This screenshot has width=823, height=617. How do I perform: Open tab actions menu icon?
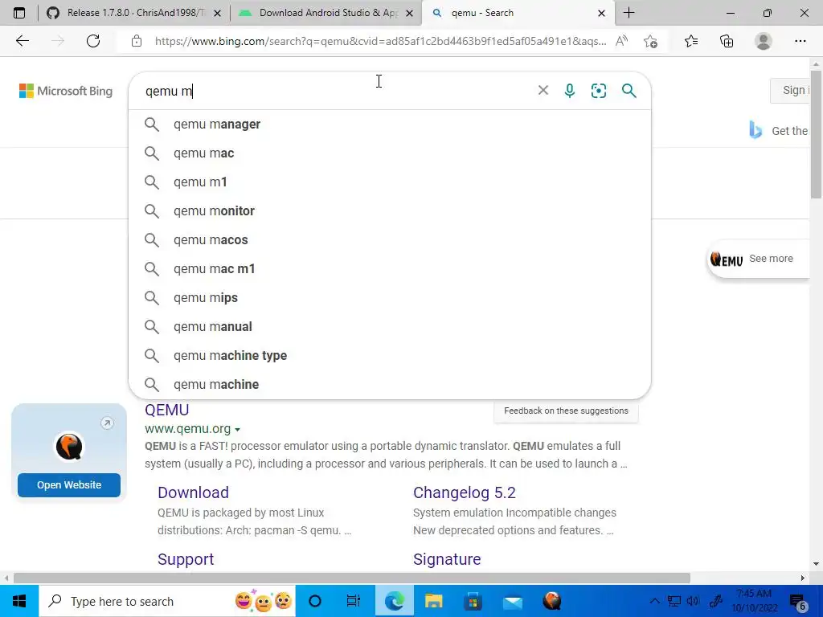click(19, 13)
